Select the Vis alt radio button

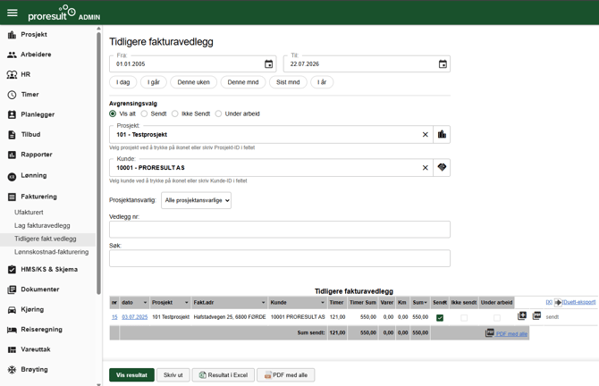[x=113, y=113]
